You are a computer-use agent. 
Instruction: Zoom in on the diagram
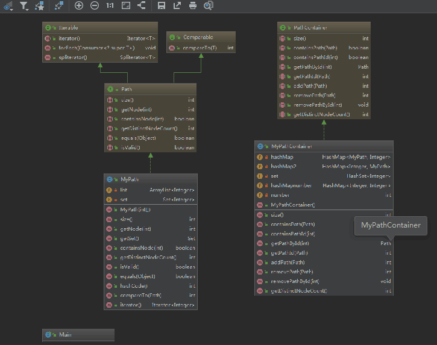[x=79, y=5]
